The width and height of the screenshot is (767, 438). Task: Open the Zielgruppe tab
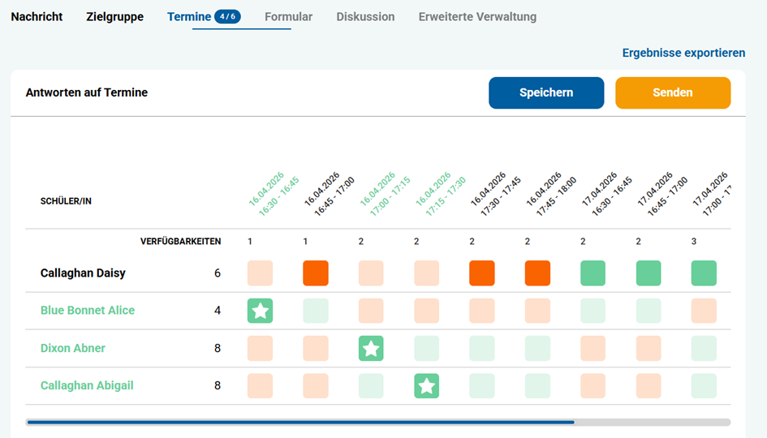[x=115, y=16]
